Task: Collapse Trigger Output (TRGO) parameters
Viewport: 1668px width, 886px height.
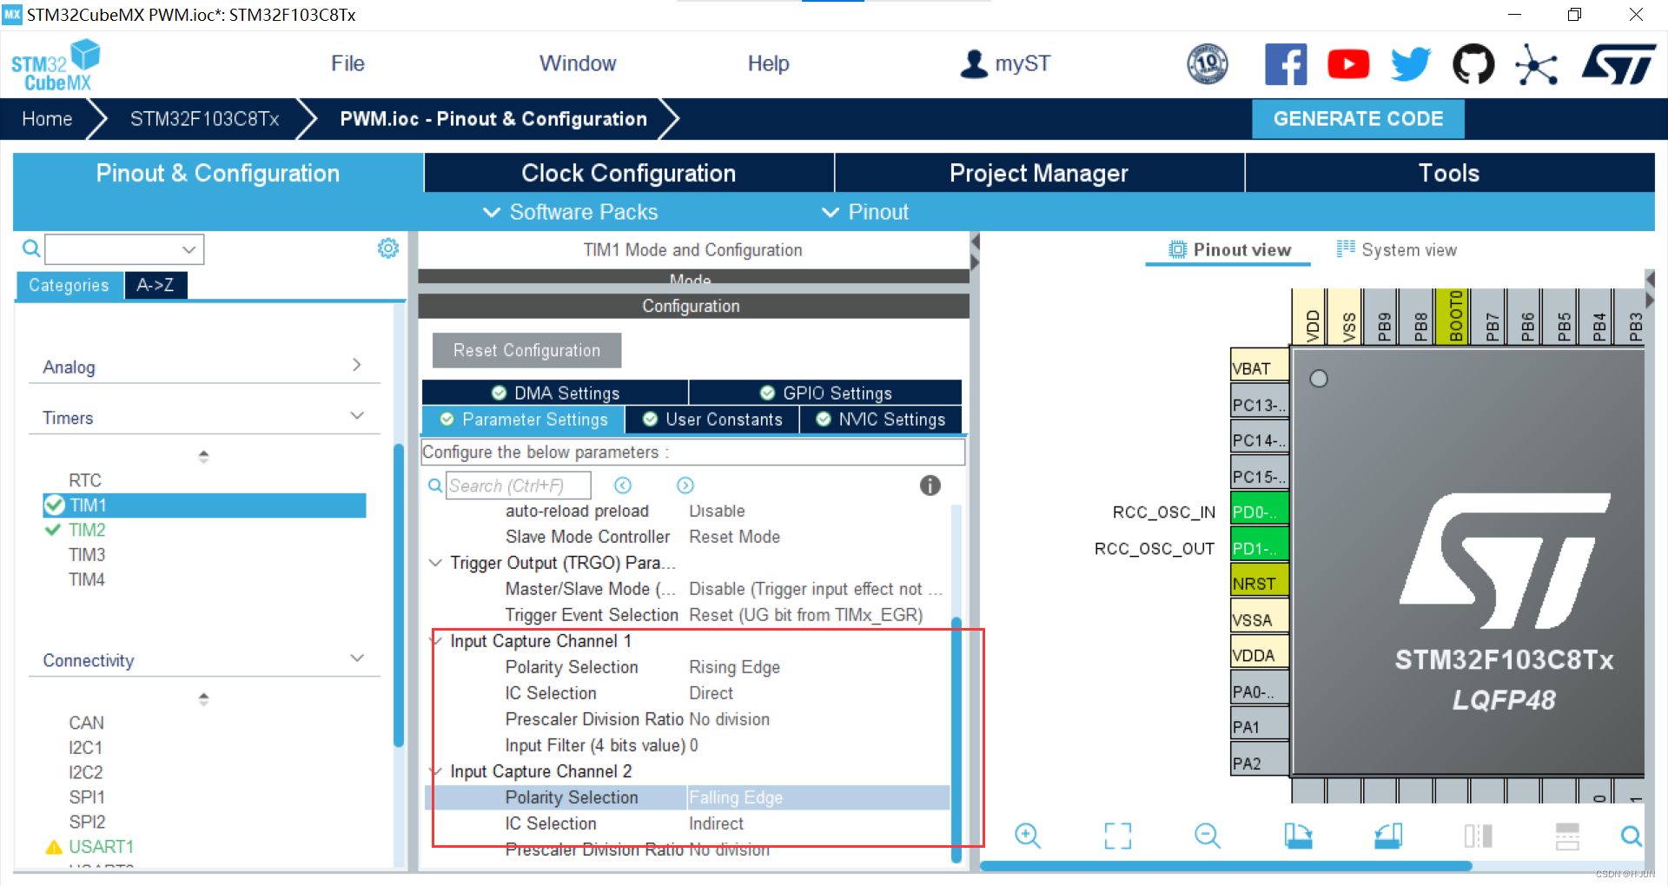Action: tap(435, 563)
